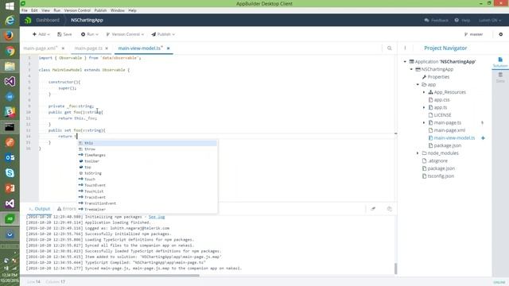Close the main-page.xml tab
The image size is (509, 286).
click(x=63, y=48)
